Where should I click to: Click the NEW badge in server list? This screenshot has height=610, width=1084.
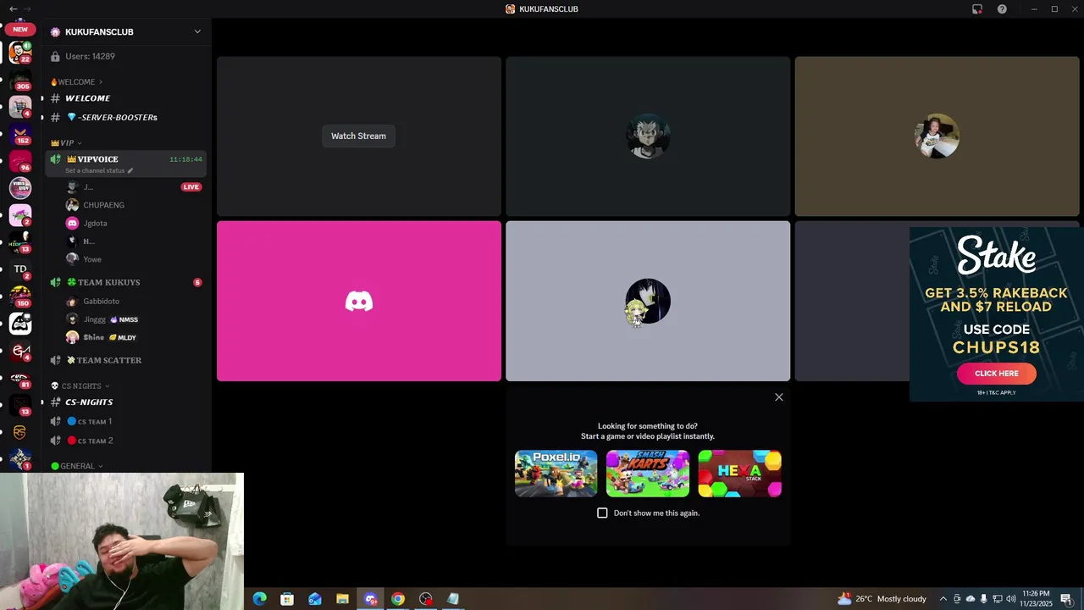20,30
